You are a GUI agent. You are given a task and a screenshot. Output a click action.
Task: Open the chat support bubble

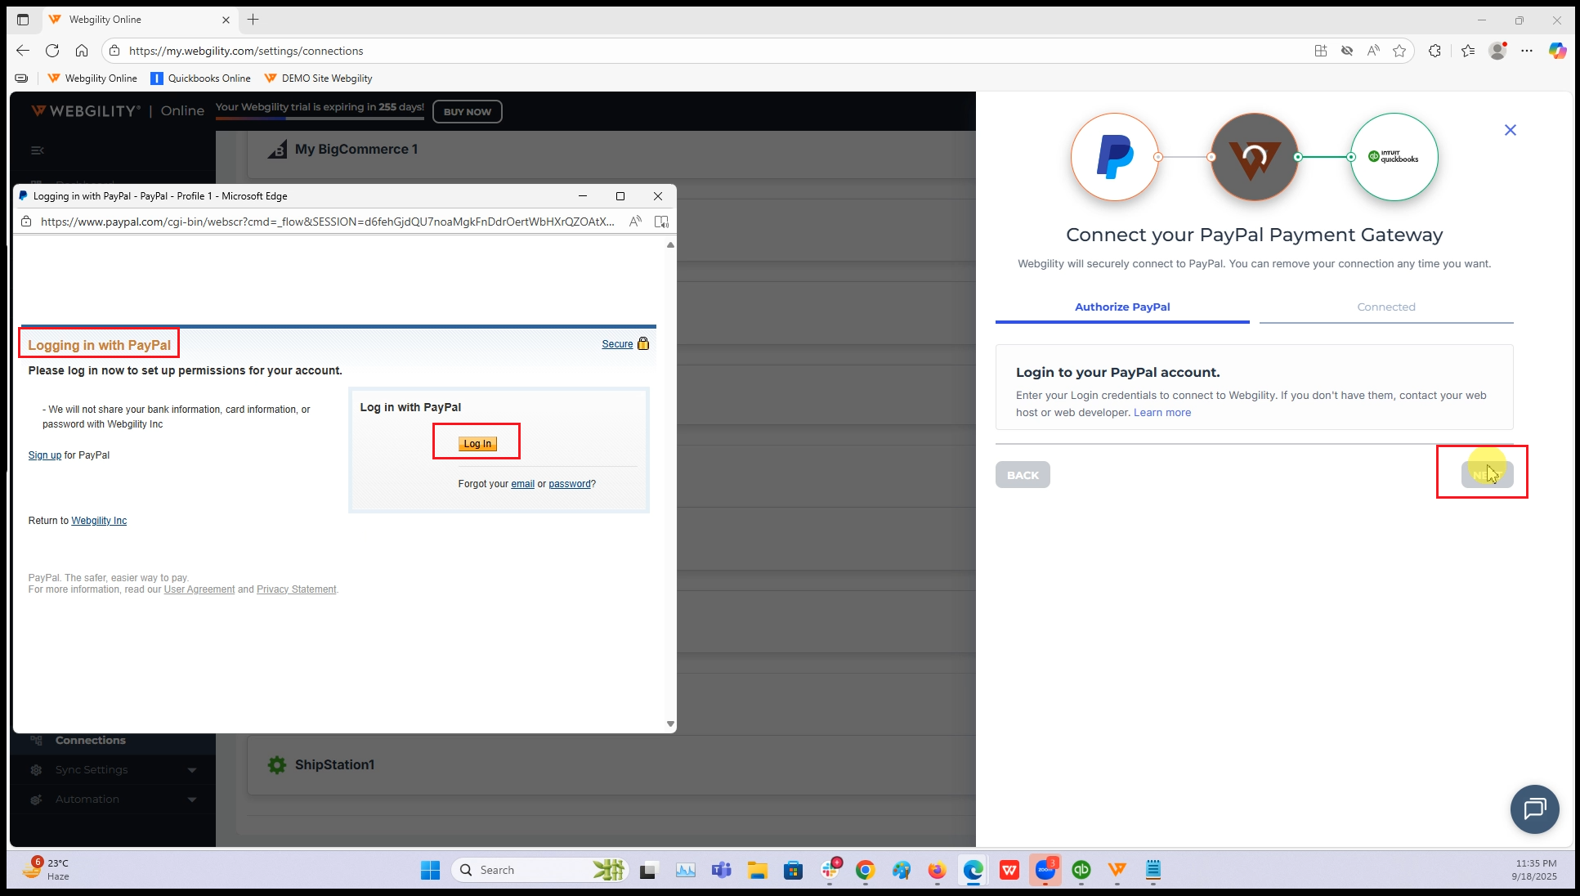click(x=1534, y=809)
